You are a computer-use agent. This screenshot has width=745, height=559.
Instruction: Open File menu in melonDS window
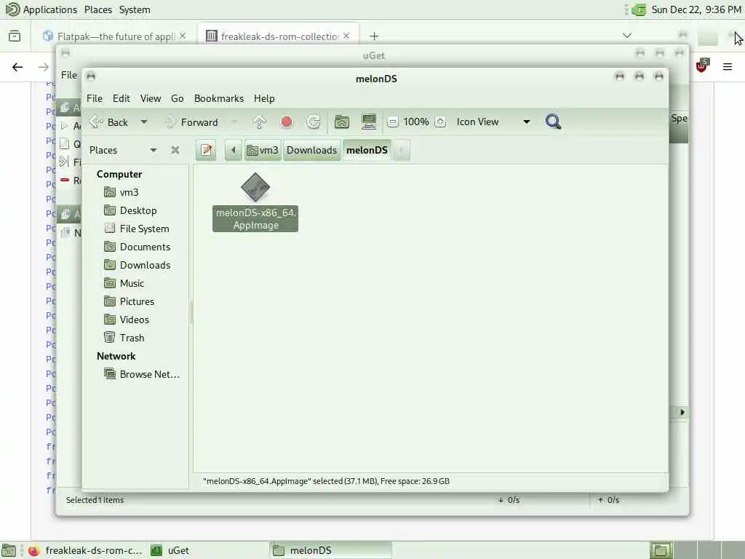(x=95, y=98)
